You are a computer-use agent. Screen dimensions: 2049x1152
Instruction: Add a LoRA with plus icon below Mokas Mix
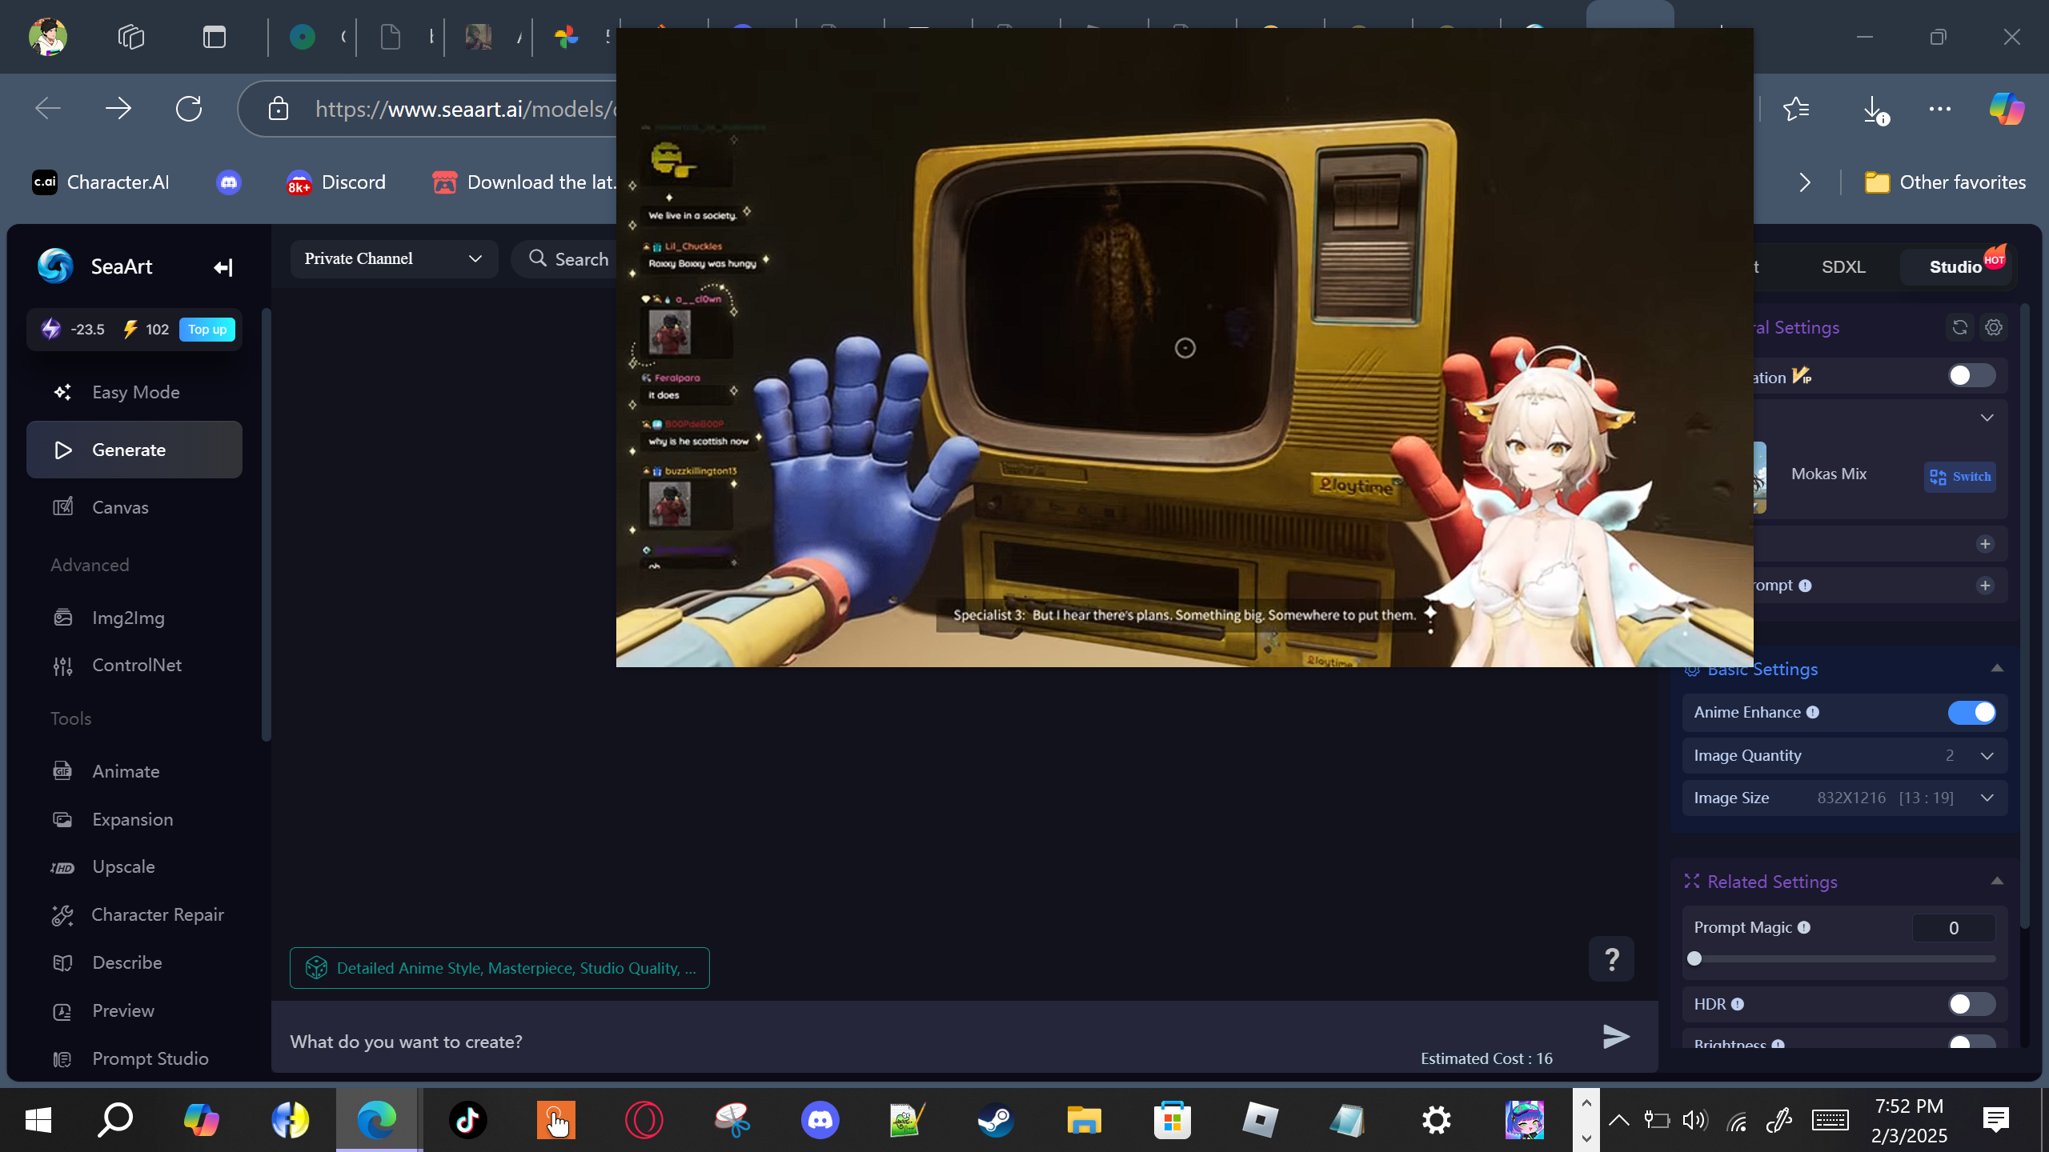[1985, 544]
